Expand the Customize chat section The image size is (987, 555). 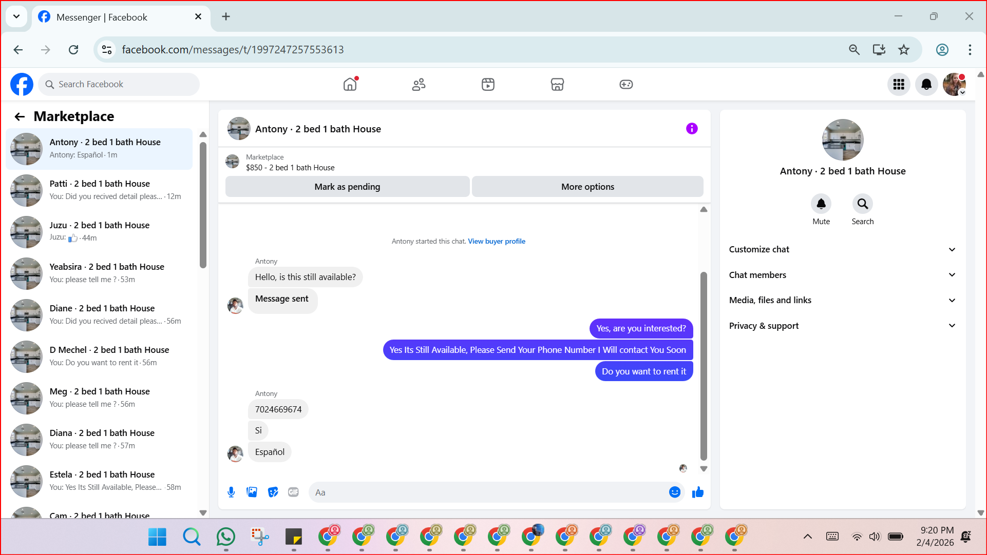[842, 249]
